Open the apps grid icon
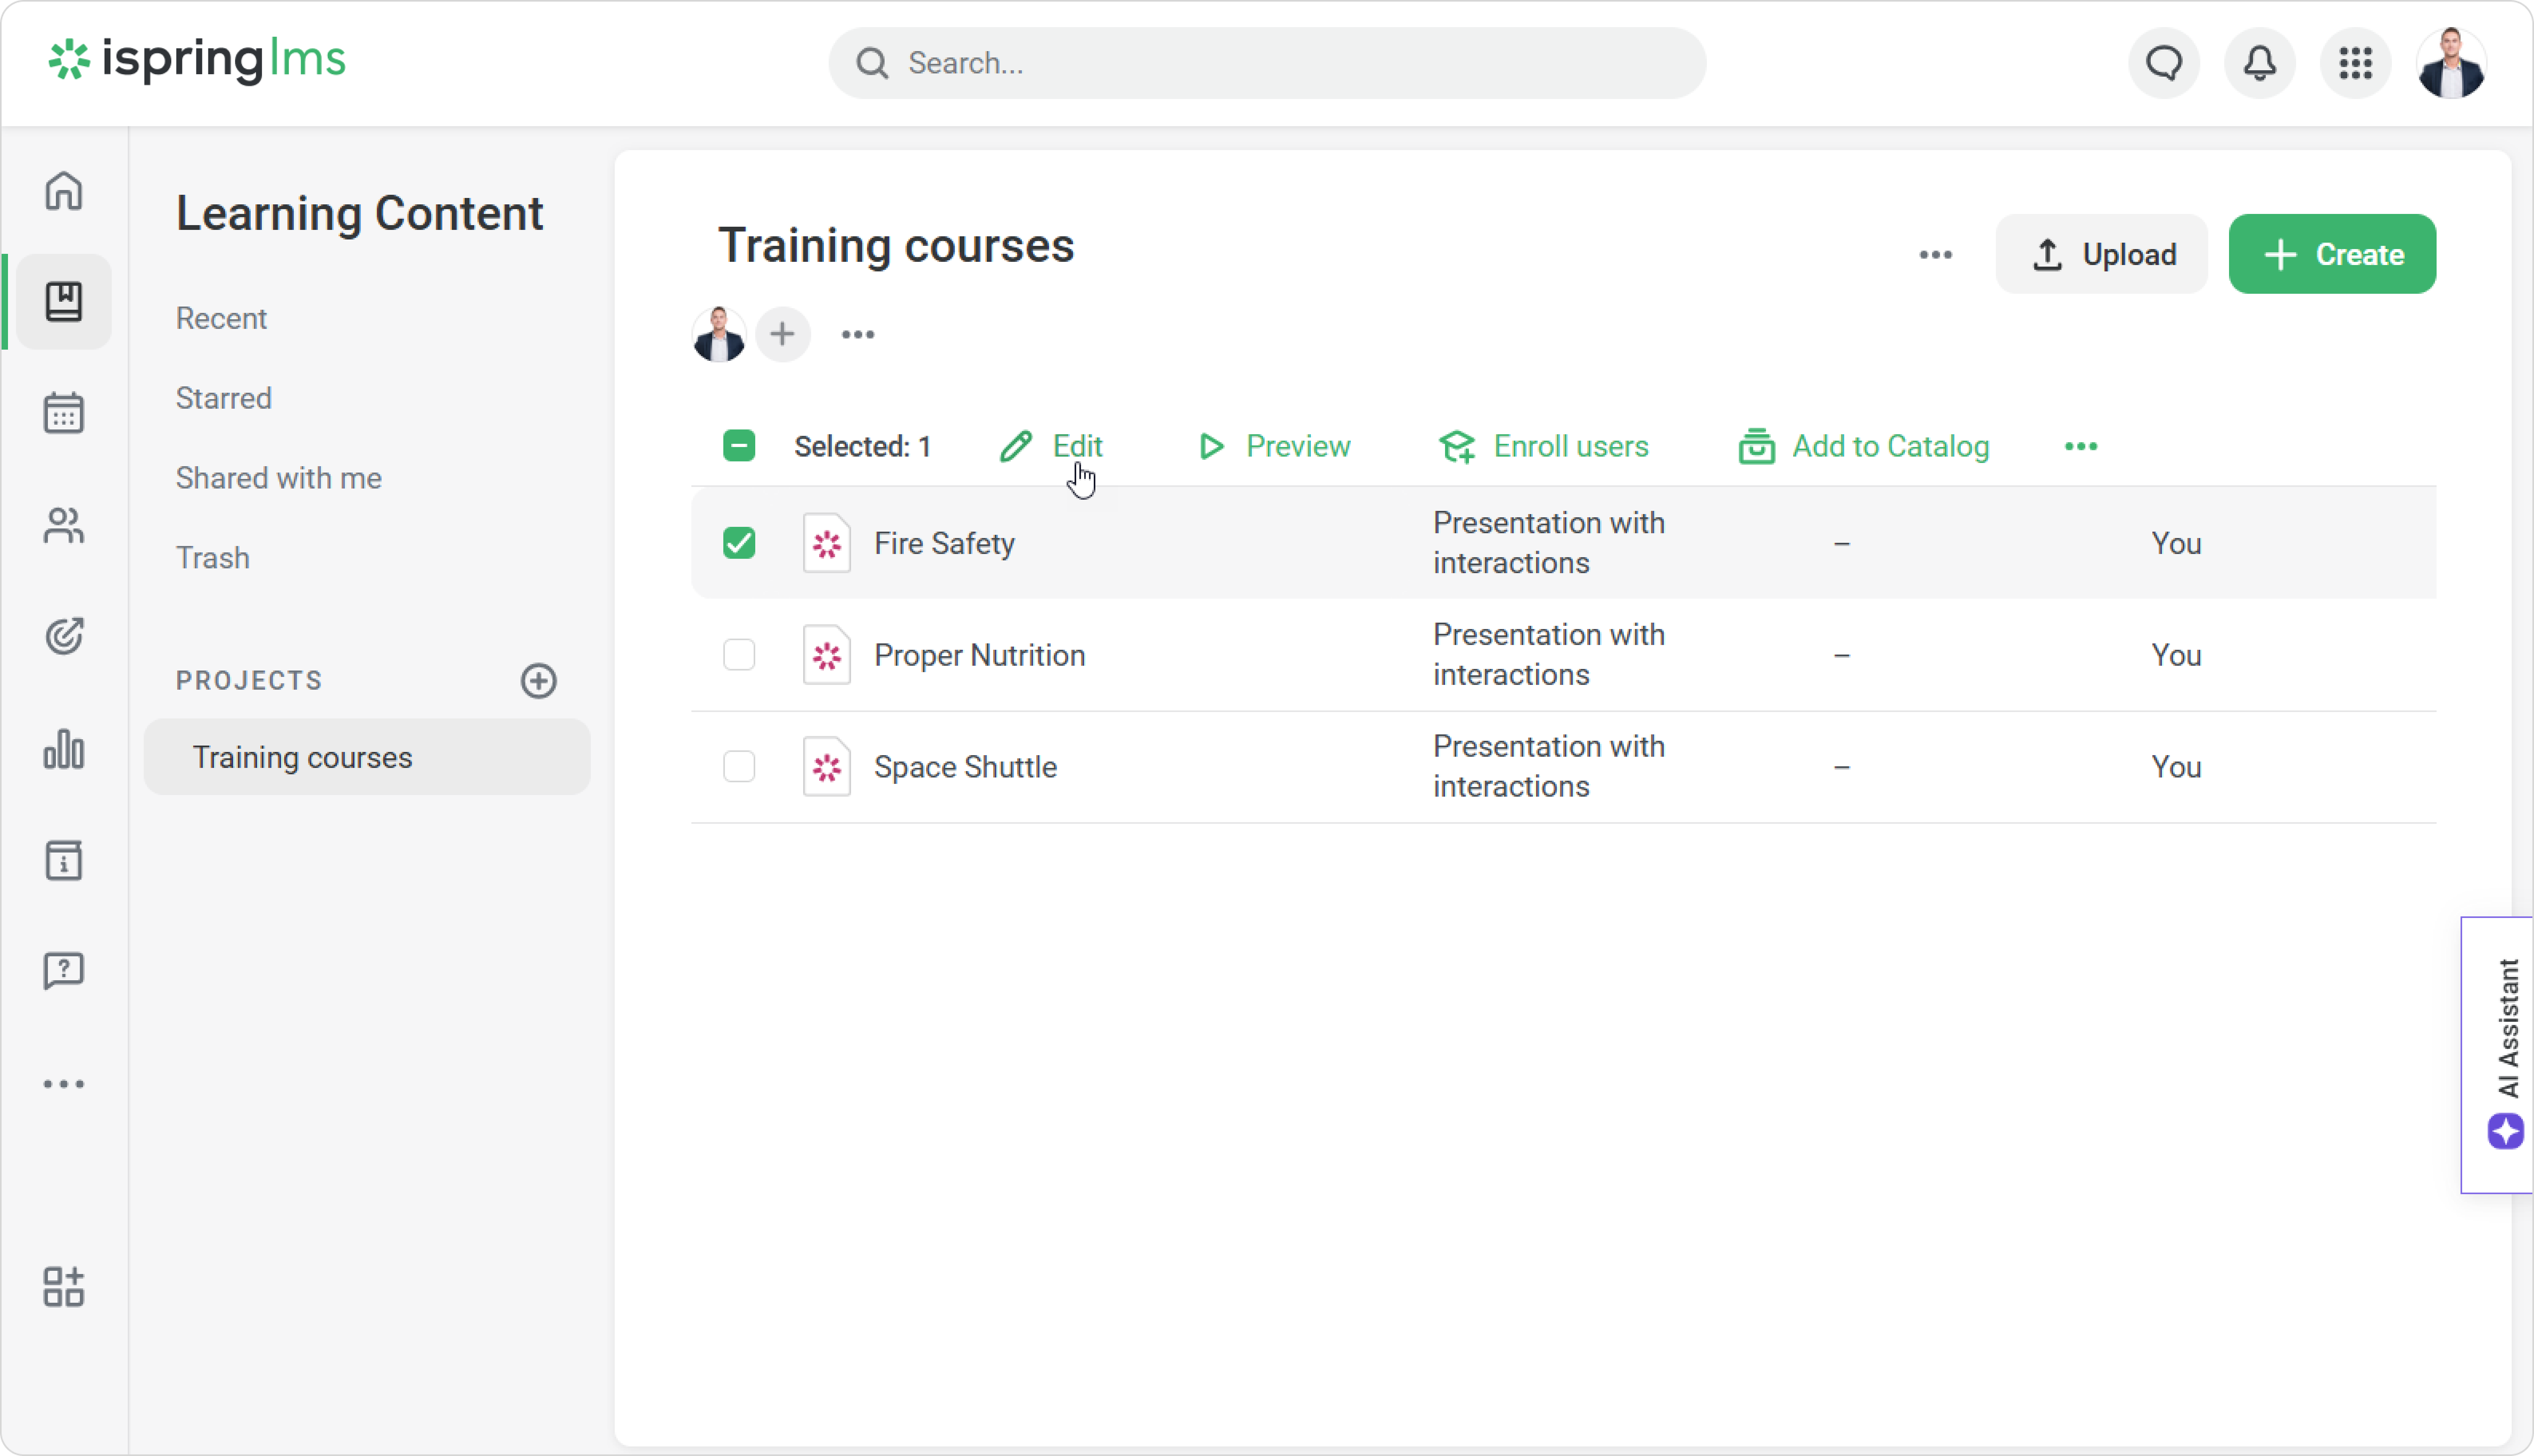This screenshot has height=1456, width=2534. [2355, 63]
